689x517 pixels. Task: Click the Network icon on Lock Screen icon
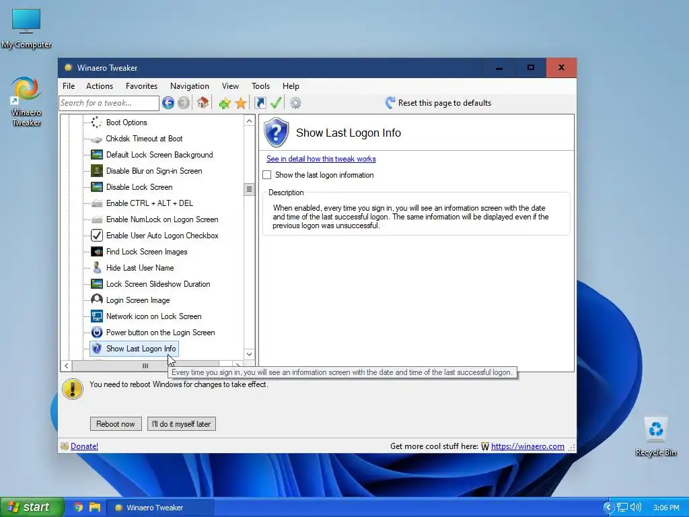point(97,316)
